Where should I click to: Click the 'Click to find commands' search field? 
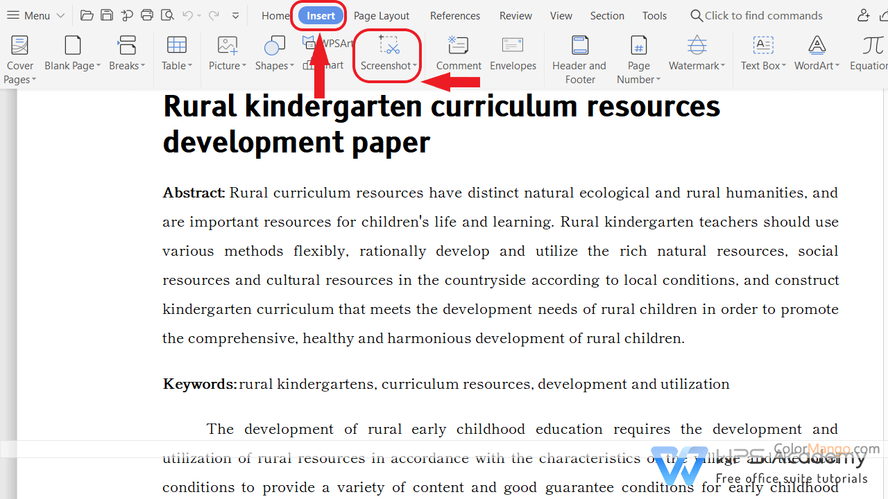tap(763, 15)
